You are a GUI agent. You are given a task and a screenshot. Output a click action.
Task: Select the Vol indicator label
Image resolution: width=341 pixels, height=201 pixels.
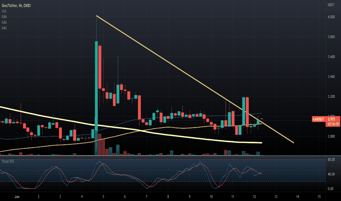point(4,11)
